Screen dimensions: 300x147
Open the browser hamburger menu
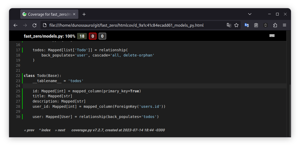[284, 25]
